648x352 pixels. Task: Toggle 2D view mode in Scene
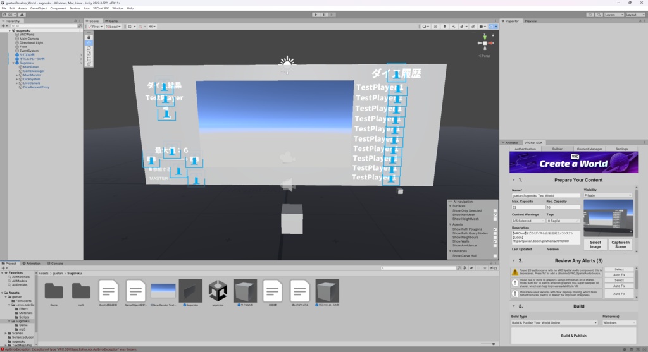[435, 27]
